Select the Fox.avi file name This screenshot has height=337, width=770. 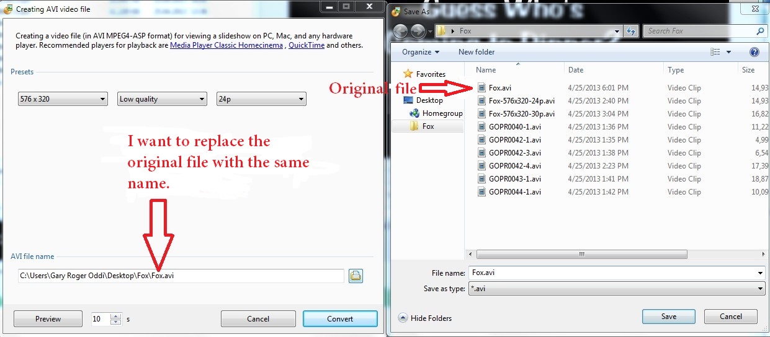pyautogui.click(x=500, y=88)
